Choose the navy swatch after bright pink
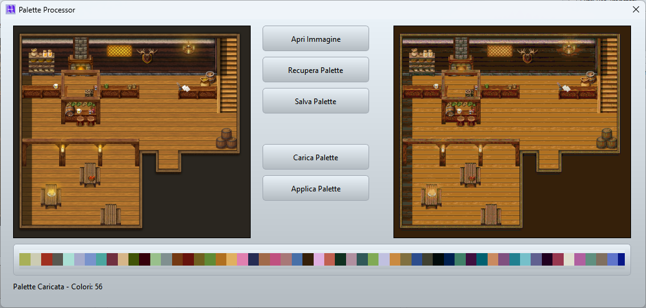This screenshot has width=646, height=308. [253, 259]
